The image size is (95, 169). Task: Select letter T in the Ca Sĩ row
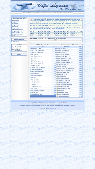(71, 35)
